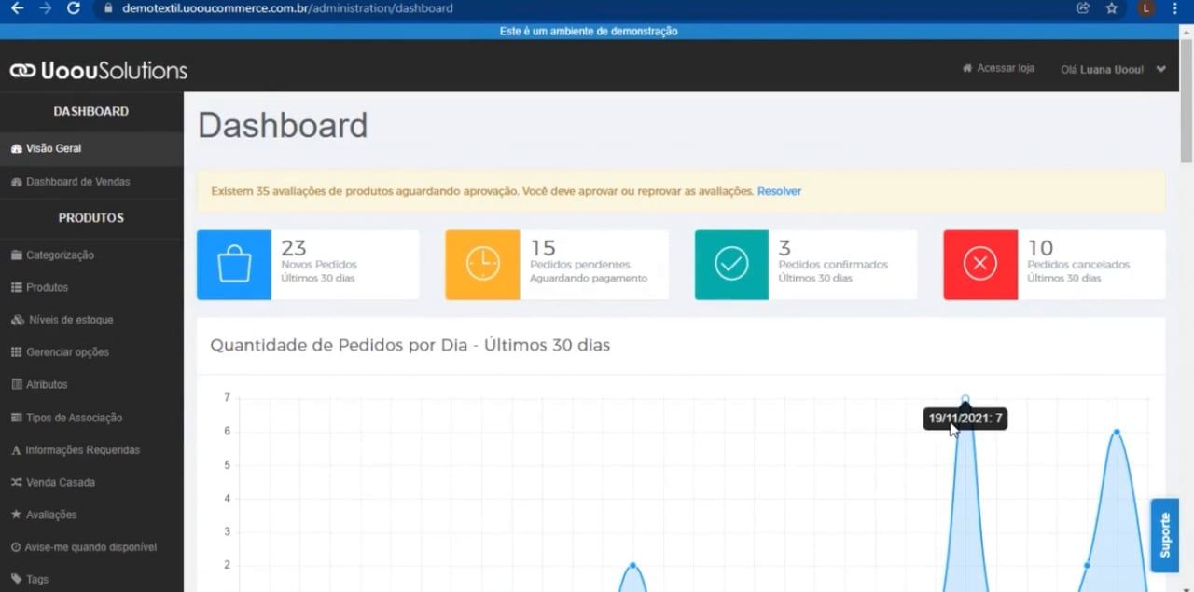The image size is (1194, 592).
Task: Click the orange clock icon on Pedidos pendentes card
Action: pyautogui.click(x=482, y=265)
